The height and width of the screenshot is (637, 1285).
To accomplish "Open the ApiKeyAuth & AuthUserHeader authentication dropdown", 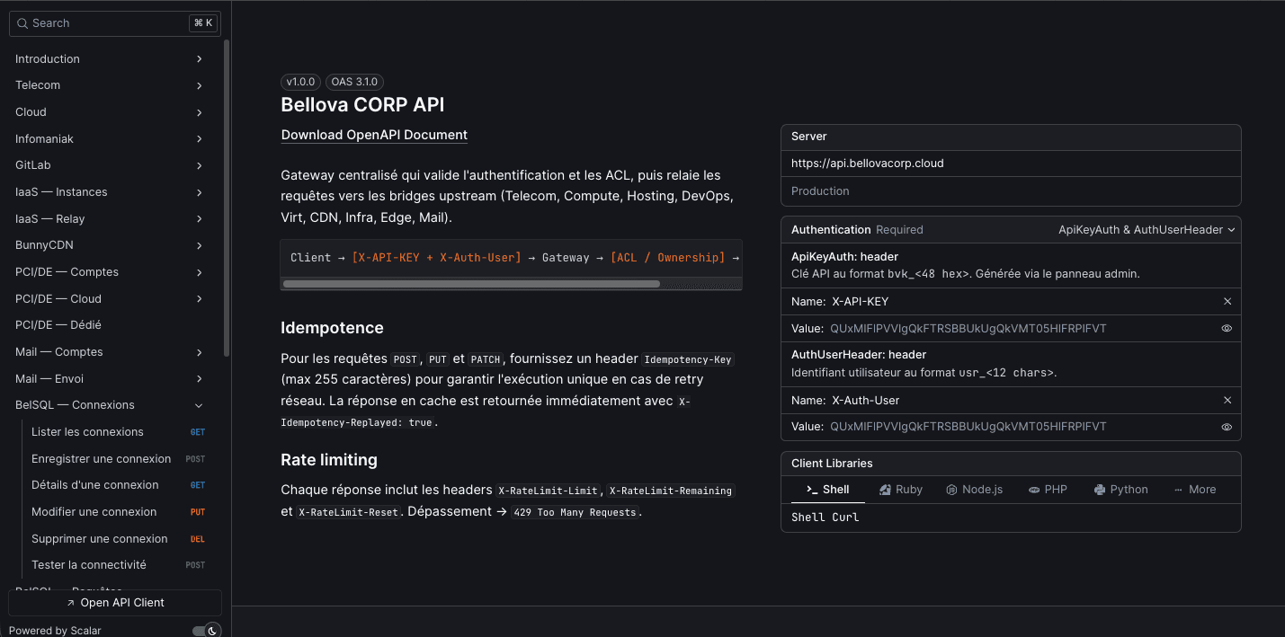I will 1146,229.
